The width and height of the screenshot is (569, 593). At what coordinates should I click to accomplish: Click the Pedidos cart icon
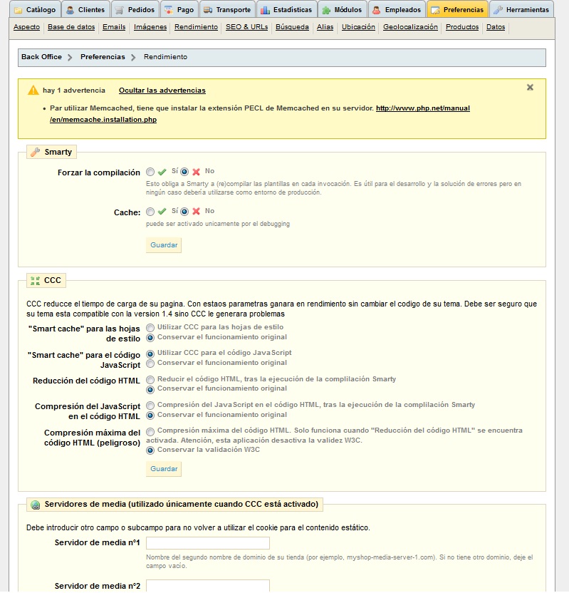(119, 10)
